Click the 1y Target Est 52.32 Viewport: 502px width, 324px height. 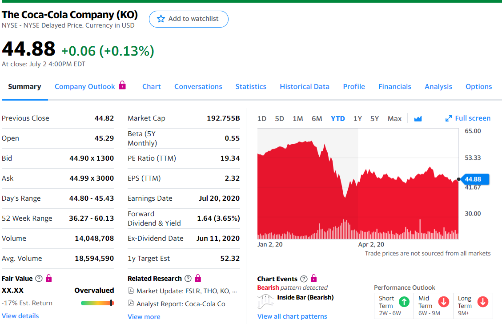[230, 258]
